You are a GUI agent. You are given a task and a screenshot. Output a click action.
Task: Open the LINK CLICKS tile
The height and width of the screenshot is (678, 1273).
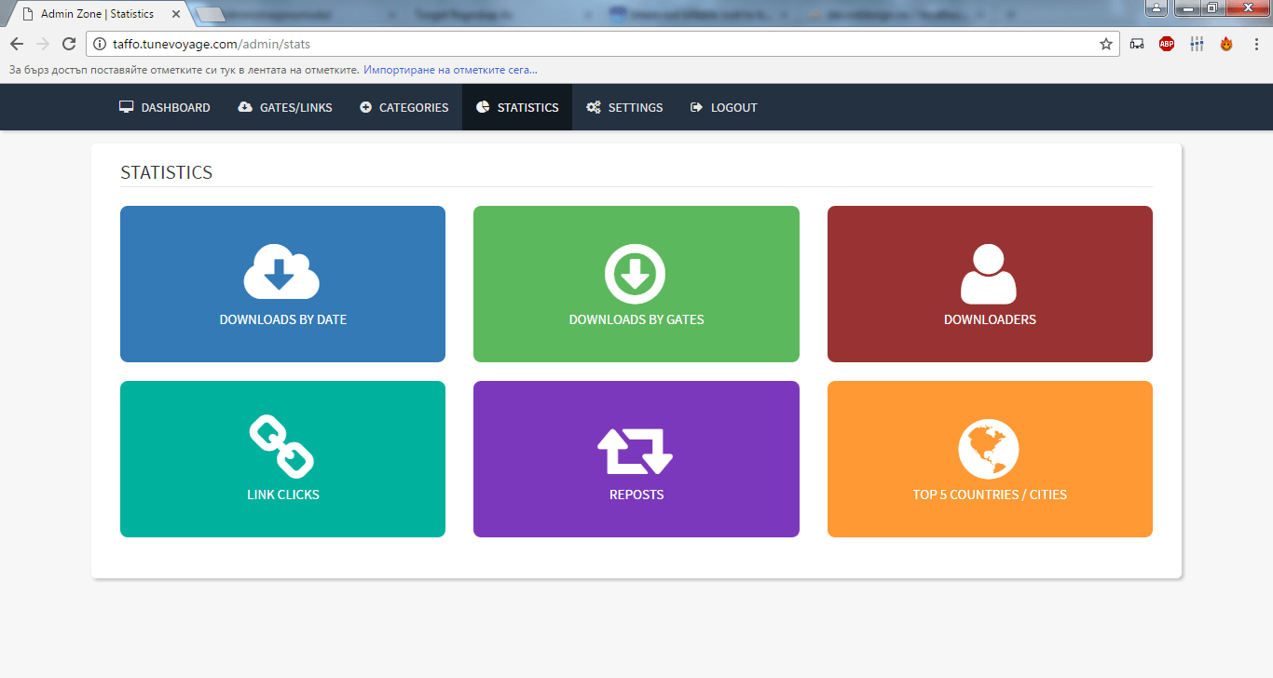pyautogui.click(x=282, y=459)
